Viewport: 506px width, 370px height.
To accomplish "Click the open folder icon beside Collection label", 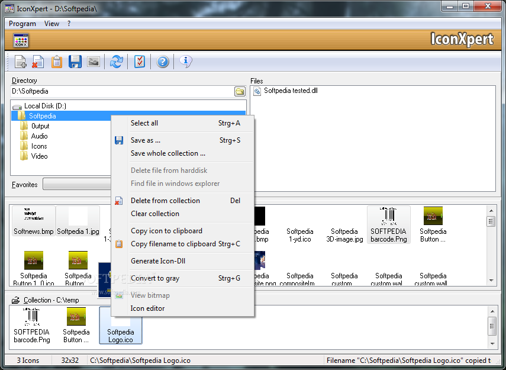I will point(15,300).
